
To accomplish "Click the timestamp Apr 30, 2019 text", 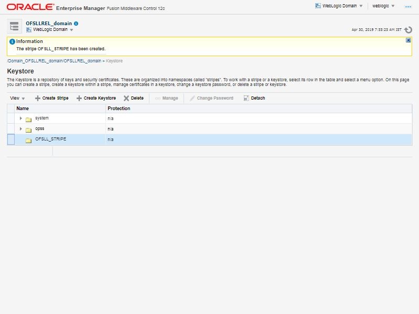I will [377, 30].
